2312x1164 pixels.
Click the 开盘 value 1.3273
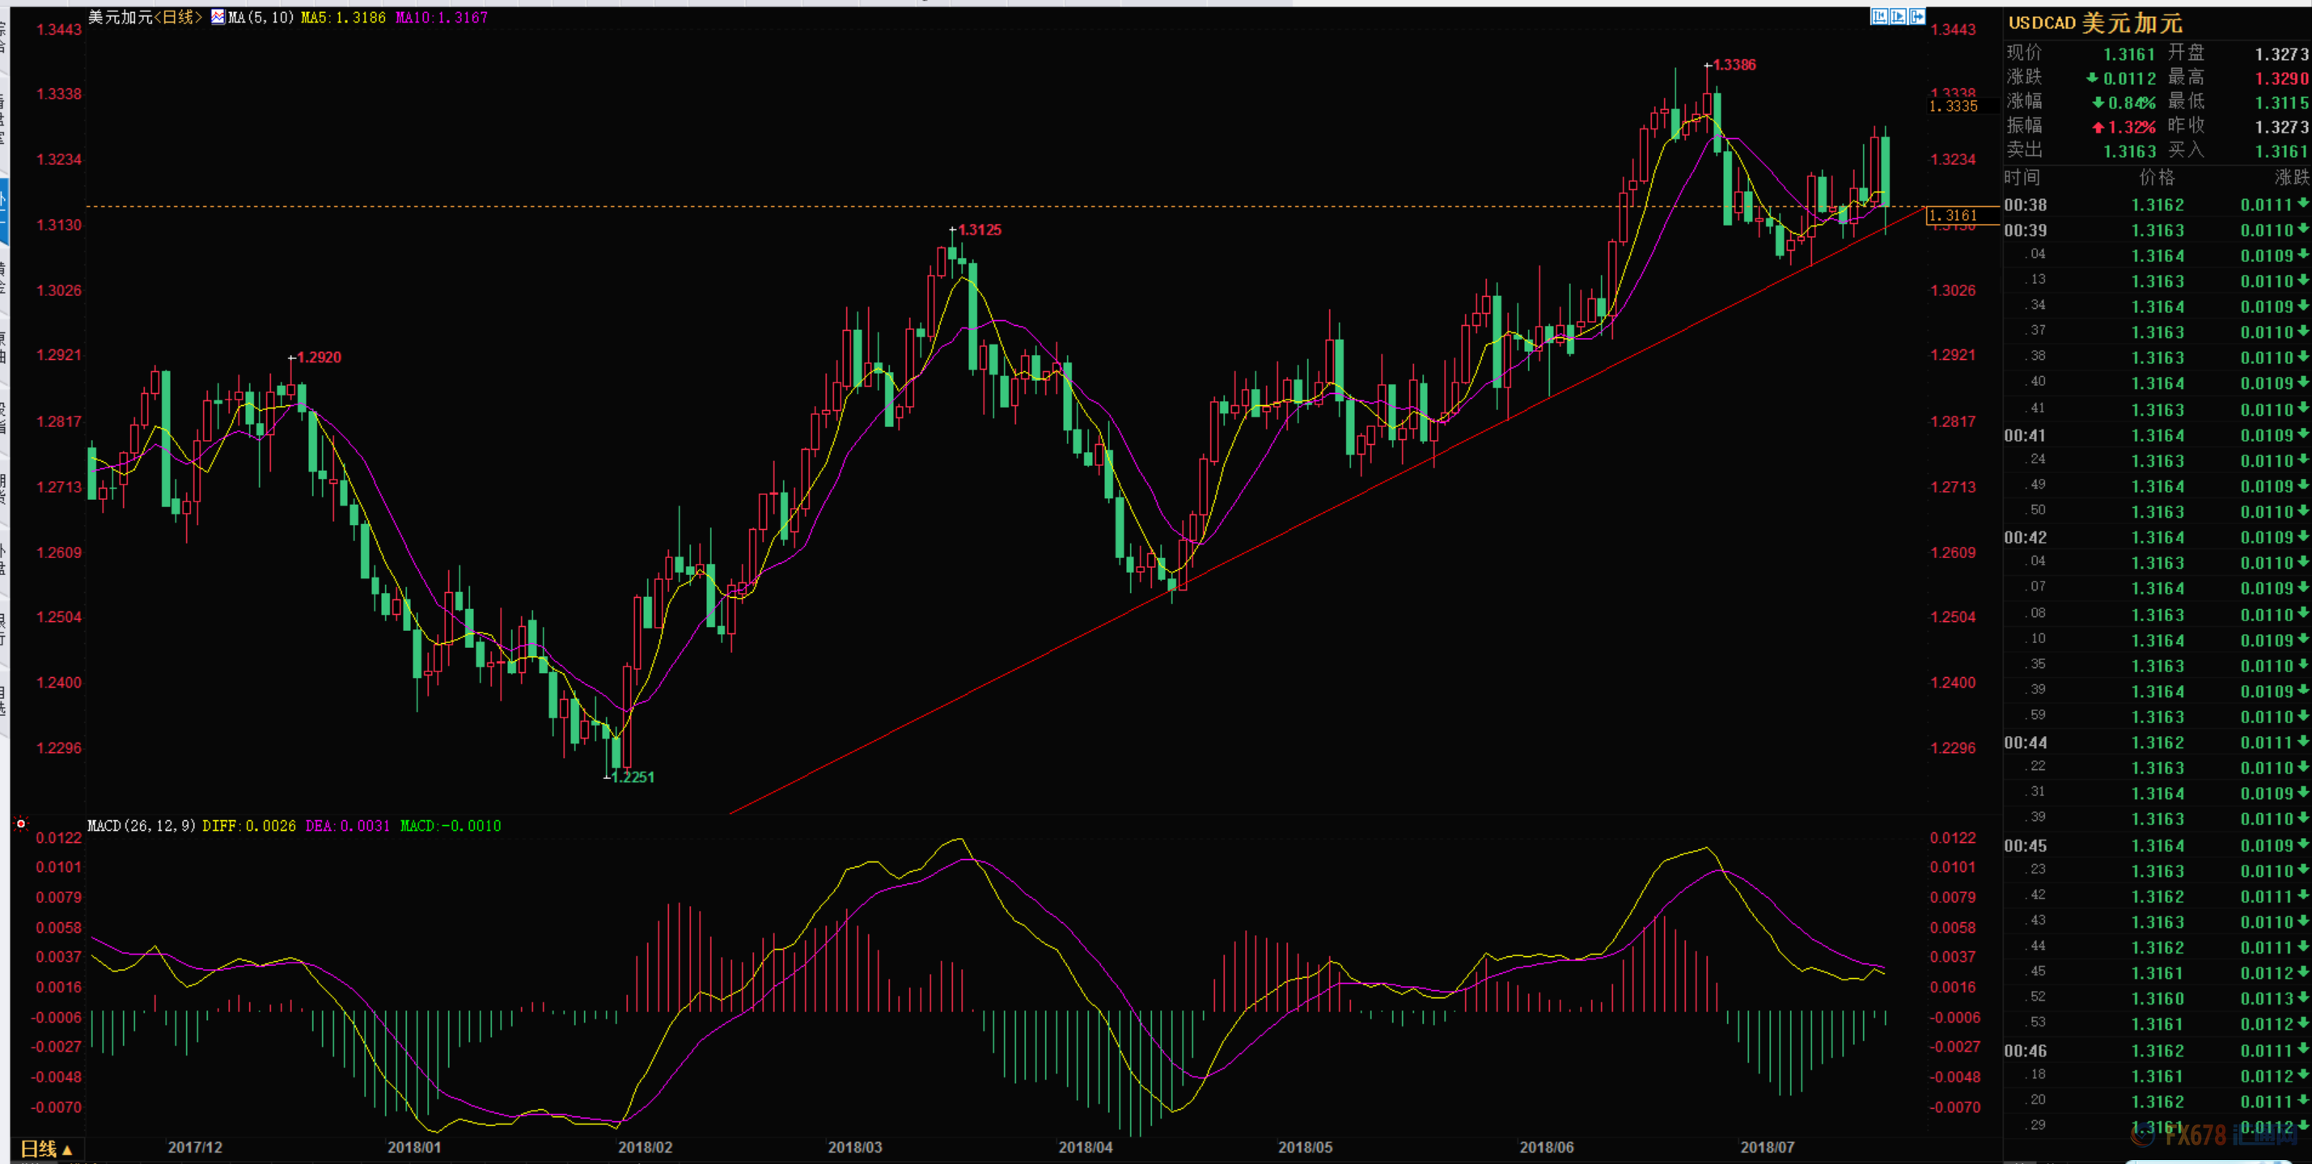pyautogui.click(x=2281, y=55)
